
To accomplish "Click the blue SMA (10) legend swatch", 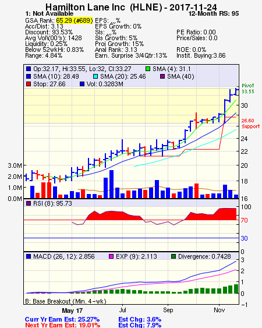I will coord(29,76).
